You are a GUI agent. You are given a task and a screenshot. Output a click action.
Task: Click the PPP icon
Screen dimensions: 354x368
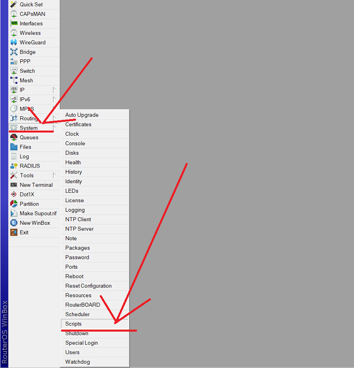pos(14,61)
